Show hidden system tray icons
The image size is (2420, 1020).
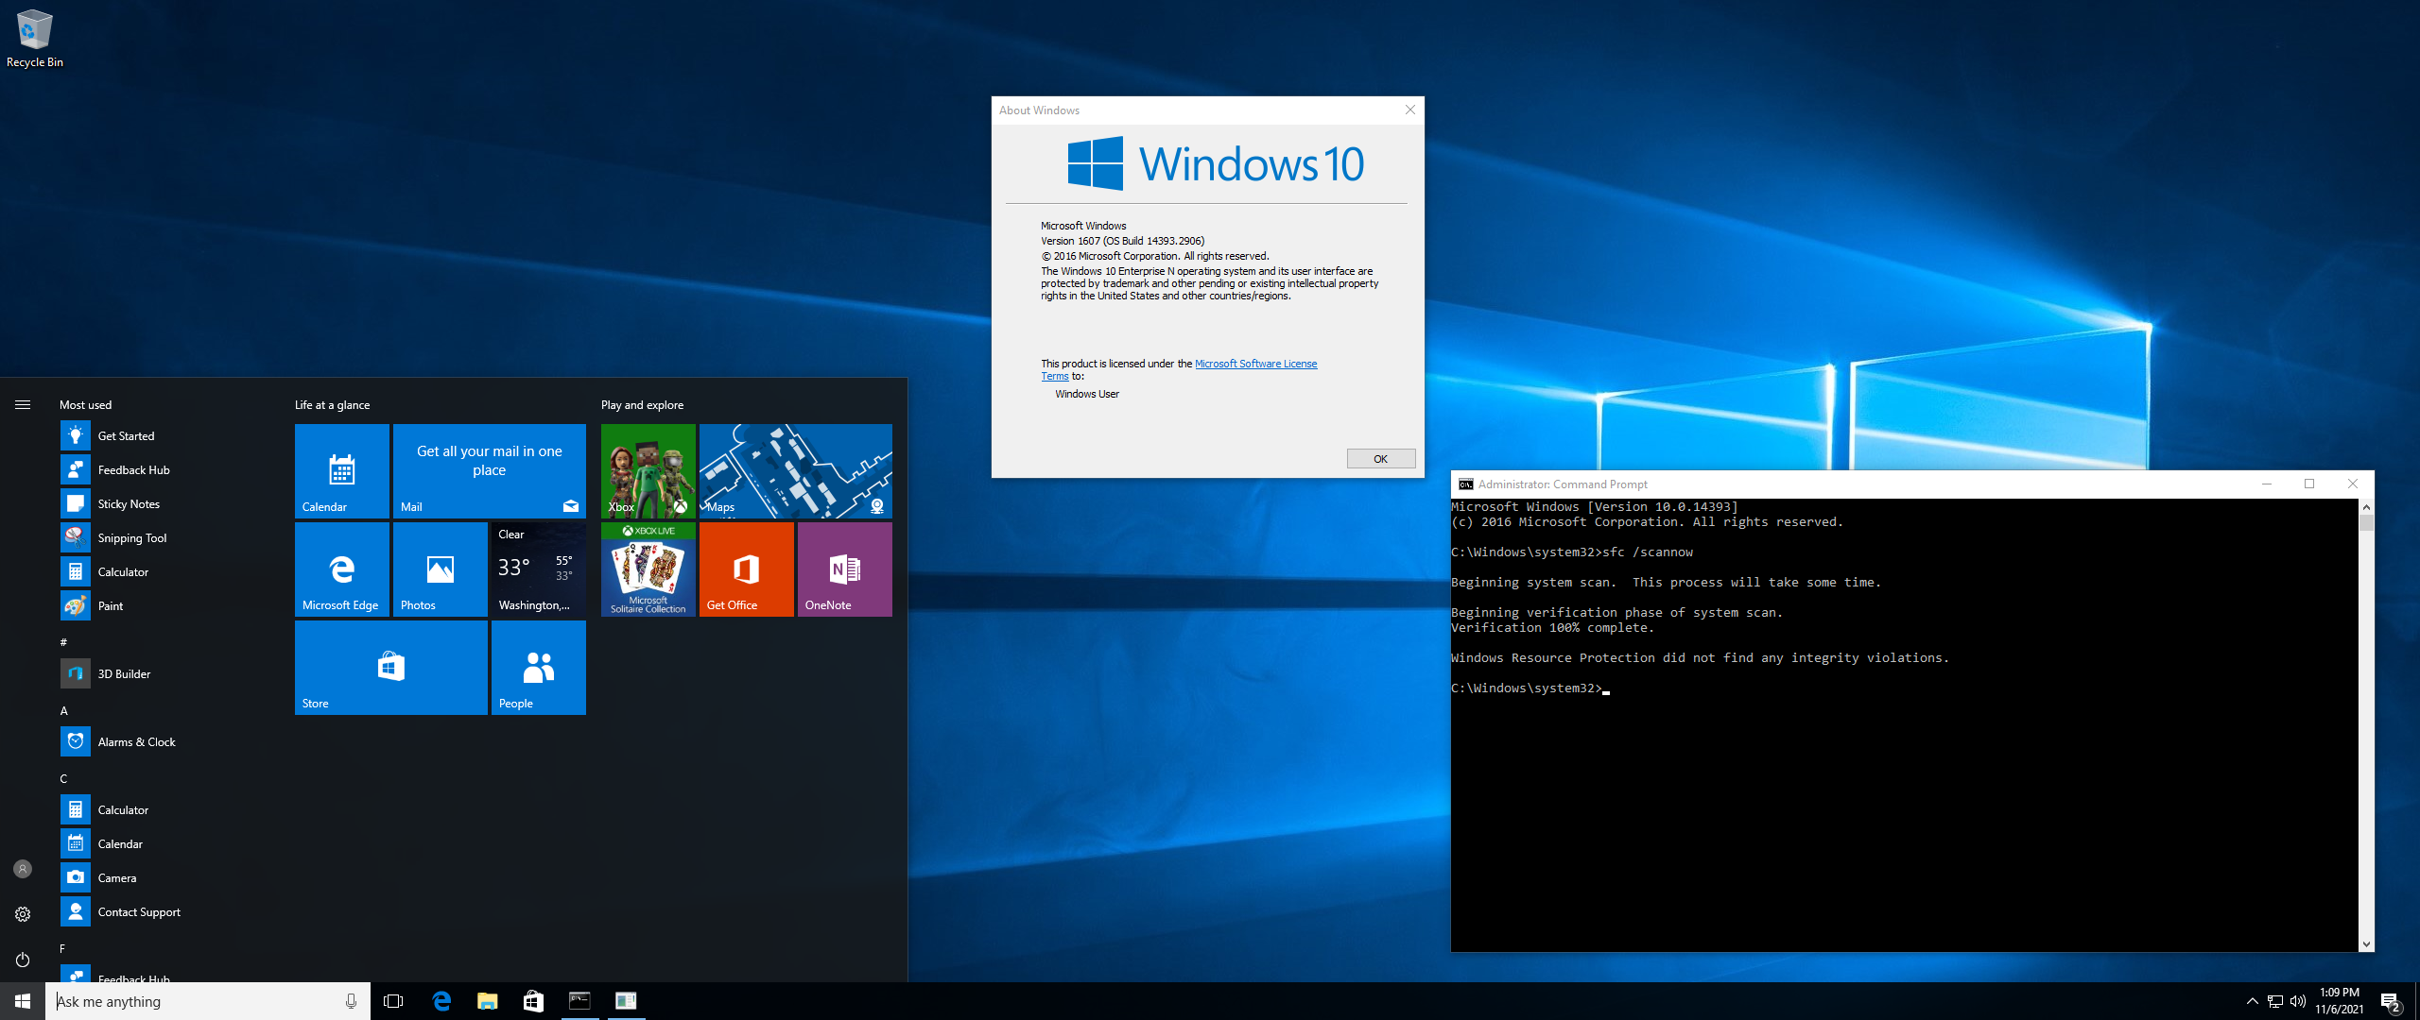coord(2252,1001)
